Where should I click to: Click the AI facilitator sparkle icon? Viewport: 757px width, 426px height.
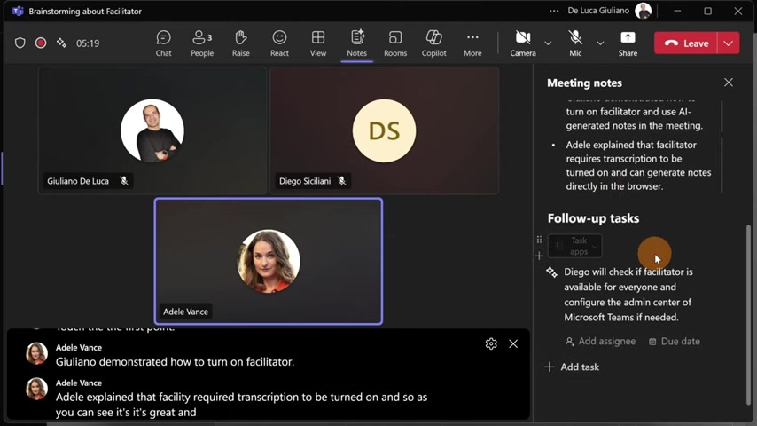point(61,43)
